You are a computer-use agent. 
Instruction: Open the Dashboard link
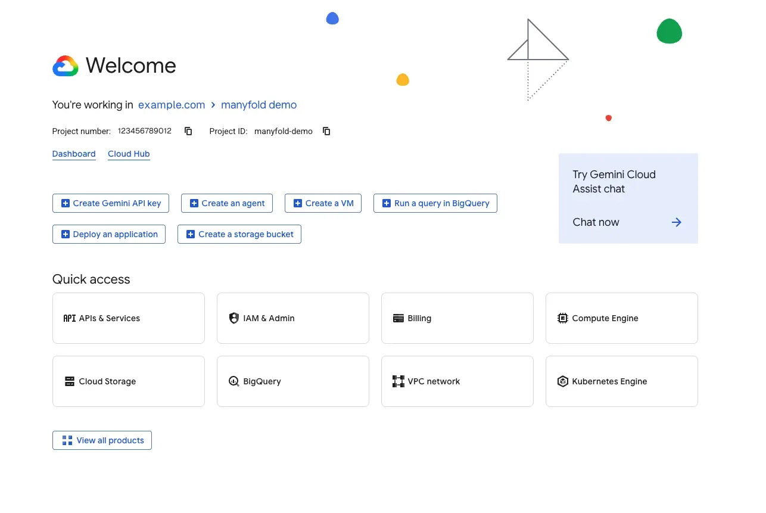pos(74,154)
